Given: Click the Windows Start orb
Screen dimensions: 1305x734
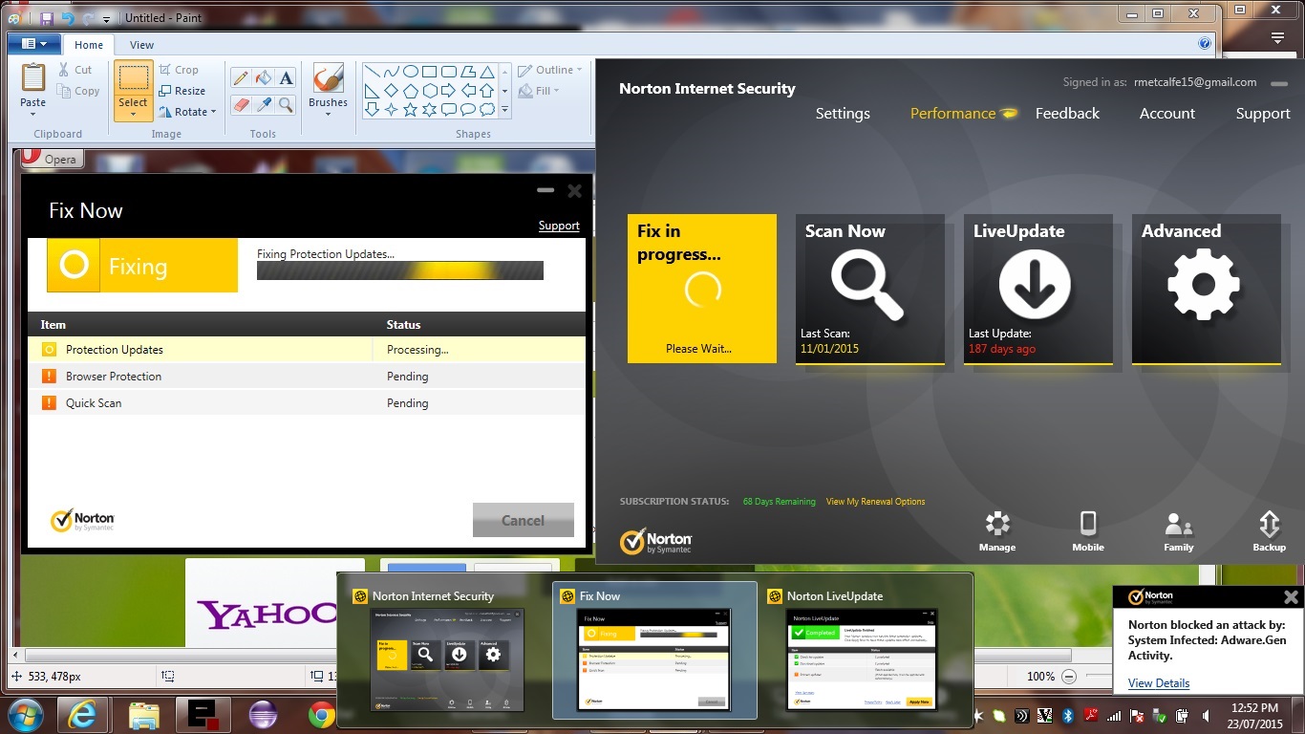Looking at the screenshot, I should click(25, 714).
